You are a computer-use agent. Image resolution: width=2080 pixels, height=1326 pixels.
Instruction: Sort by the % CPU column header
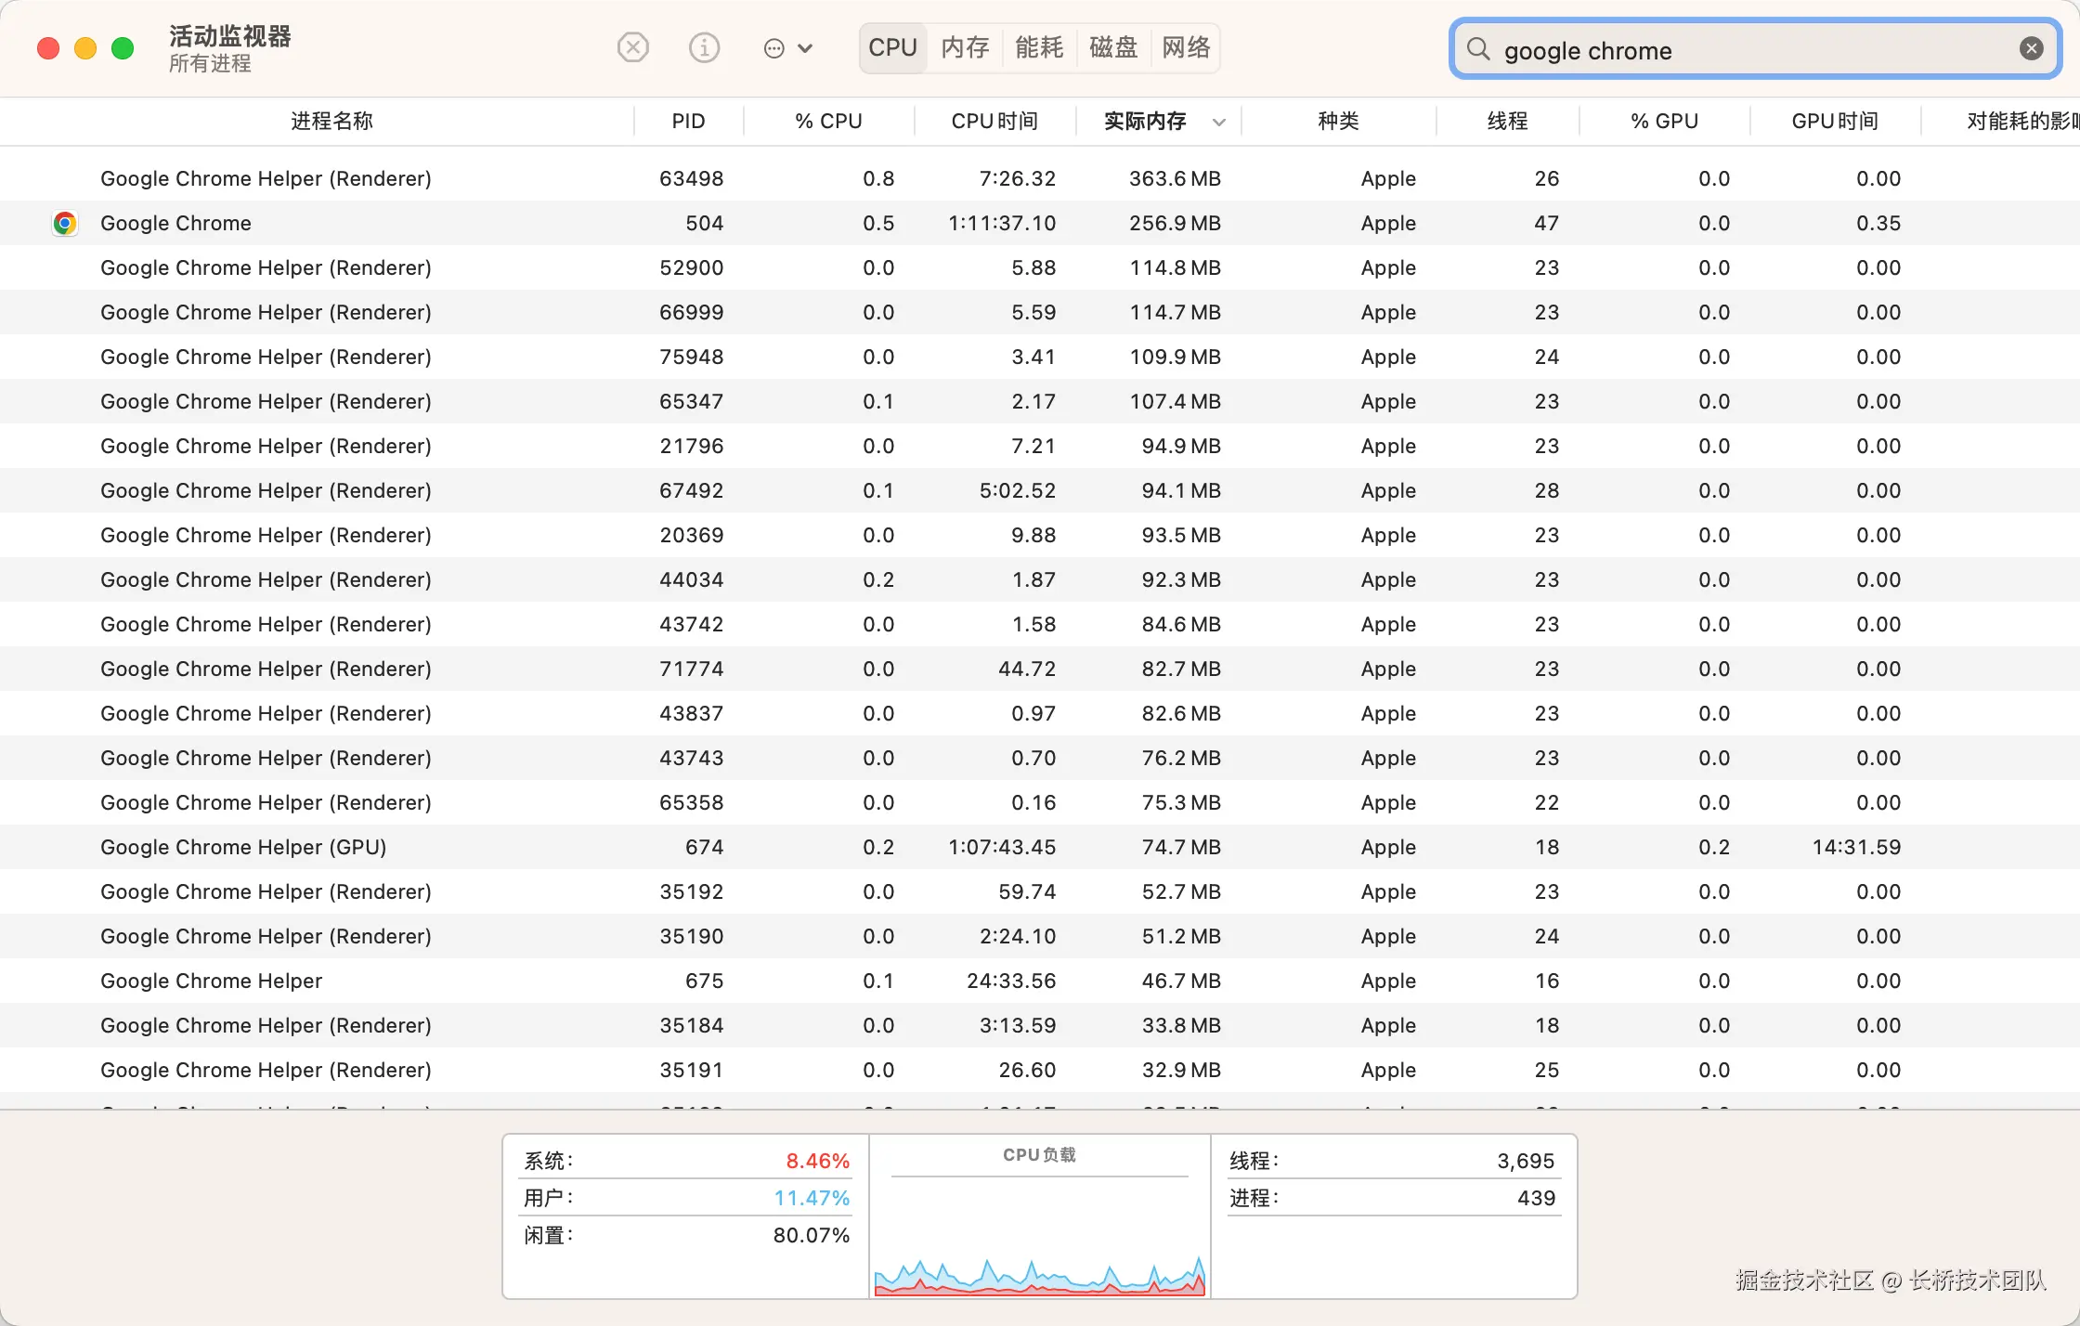[x=828, y=122]
